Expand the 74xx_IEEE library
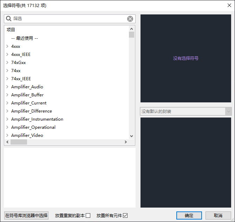Image resolution: width=235 pixels, height=222 pixels. (7, 79)
